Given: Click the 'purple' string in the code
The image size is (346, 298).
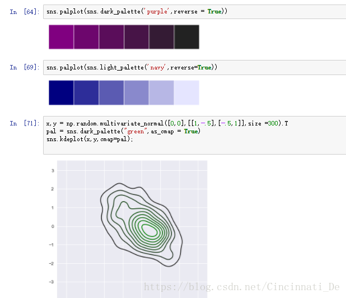Looking at the screenshot, I should click(157, 11).
